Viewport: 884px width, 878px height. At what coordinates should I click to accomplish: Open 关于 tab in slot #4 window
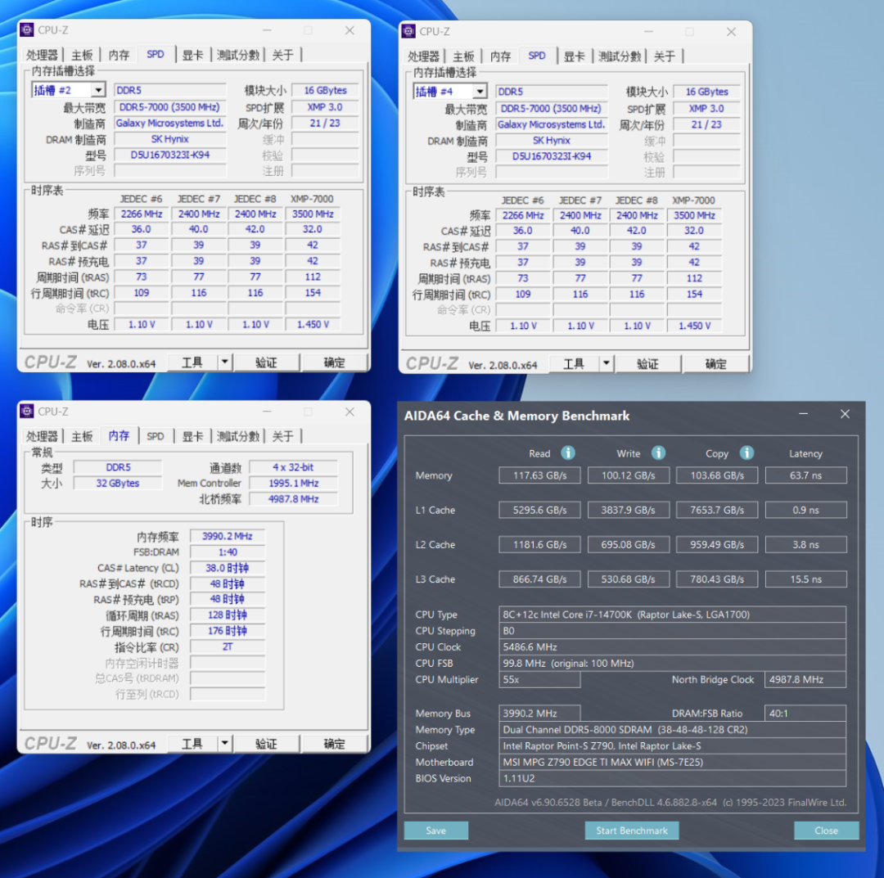[664, 56]
